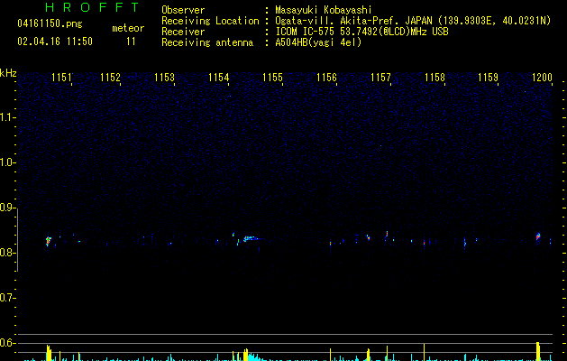Click the 1.1 kHz axis label
The width and height of the screenshot is (567, 361).
[7, 117]
